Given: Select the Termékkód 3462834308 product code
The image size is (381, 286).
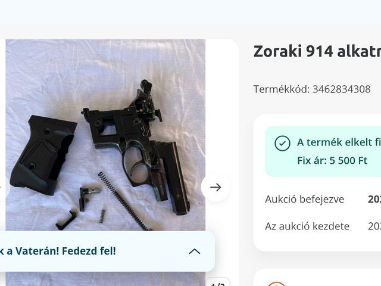Looking at the screenshot, I should (312, 89).
